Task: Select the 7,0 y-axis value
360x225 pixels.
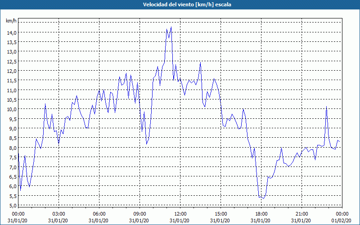Action: (13, 167)
